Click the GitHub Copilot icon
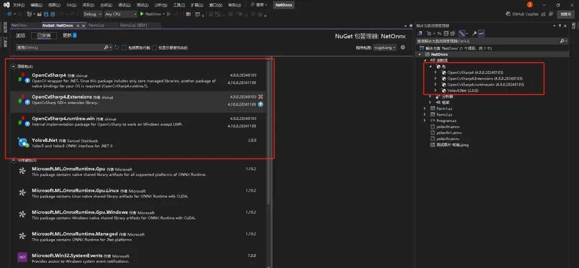The height and width of the screenshot is (268, 579). [x=508, y=14]
